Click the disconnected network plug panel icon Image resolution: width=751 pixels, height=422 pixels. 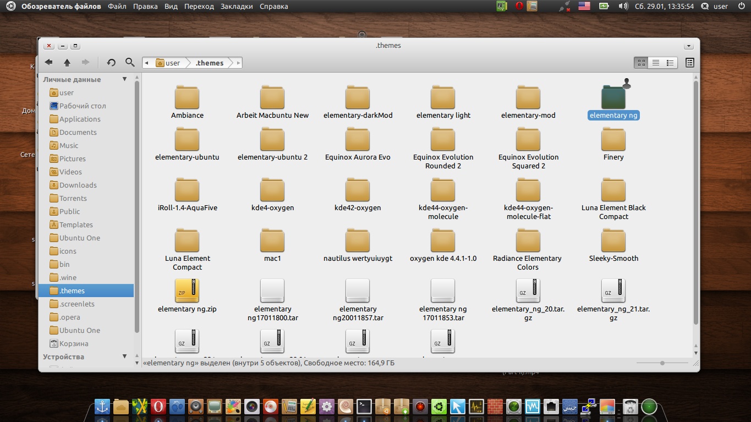click(564, 6)
